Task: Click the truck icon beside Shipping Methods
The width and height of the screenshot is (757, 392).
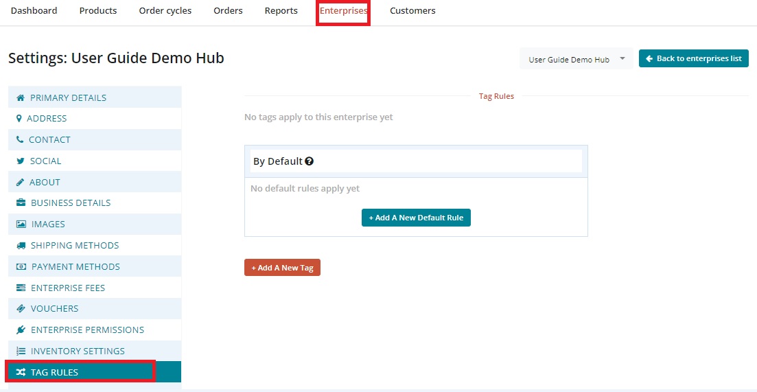Action: point(21,245)
